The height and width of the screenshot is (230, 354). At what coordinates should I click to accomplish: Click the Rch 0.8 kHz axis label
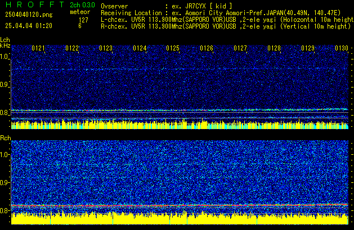5,210
